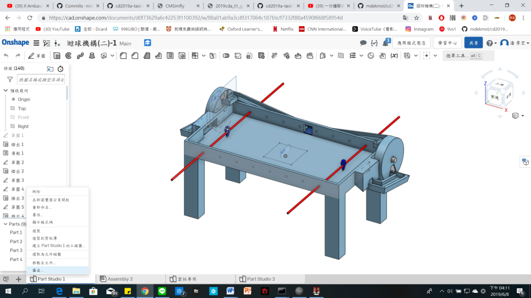The width and height of the screenshot is (531, 298).
Task: Open the rebuild time stopwatch icon
Action: click(60, 69)
